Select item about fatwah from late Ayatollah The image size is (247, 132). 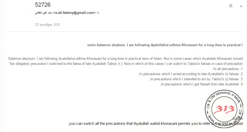tap(201, 84)
